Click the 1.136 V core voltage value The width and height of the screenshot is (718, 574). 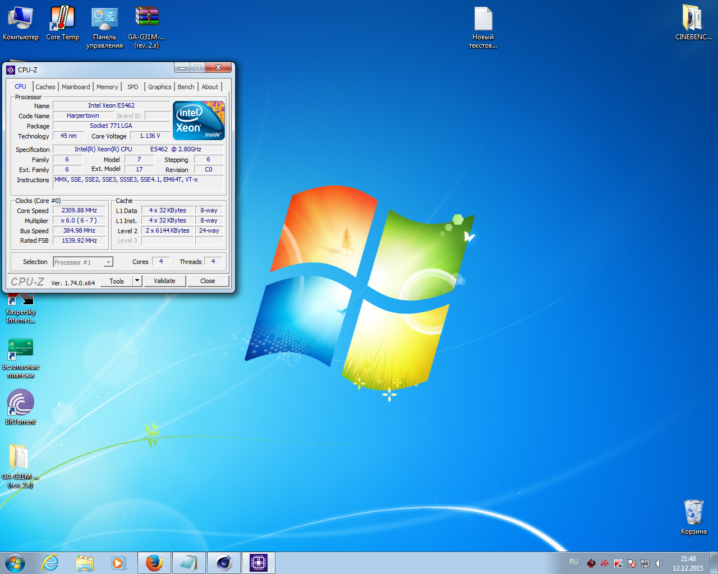pyautogui.click(x=150, y=136)
